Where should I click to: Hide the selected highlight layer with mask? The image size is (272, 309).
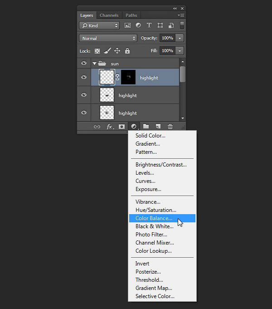pos(84,77)
